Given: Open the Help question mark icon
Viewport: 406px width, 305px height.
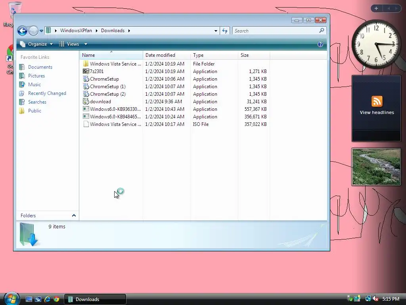Looking at the screenshot, I should pos(320,44).
